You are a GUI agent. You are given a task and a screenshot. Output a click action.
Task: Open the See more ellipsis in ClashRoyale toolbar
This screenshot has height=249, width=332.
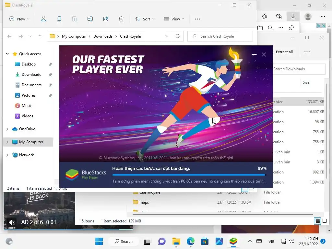coord(197,19)
